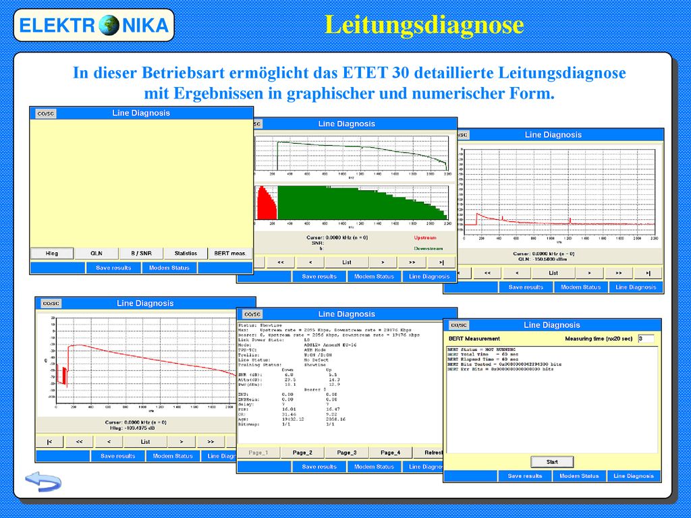Click the QLN: -150.5000 dBm reading

click(x=543, y=260)
